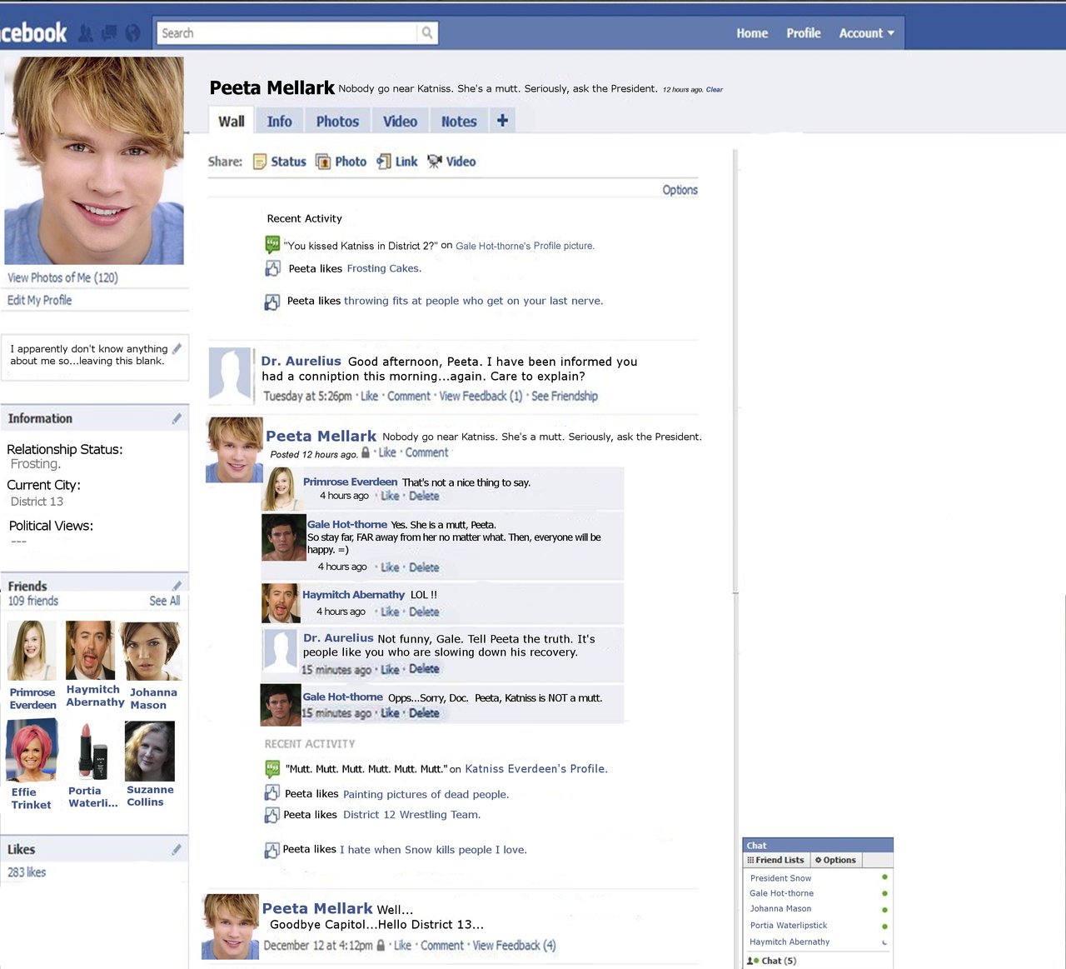Click View Photos of Me (120)

coord(62,277)
